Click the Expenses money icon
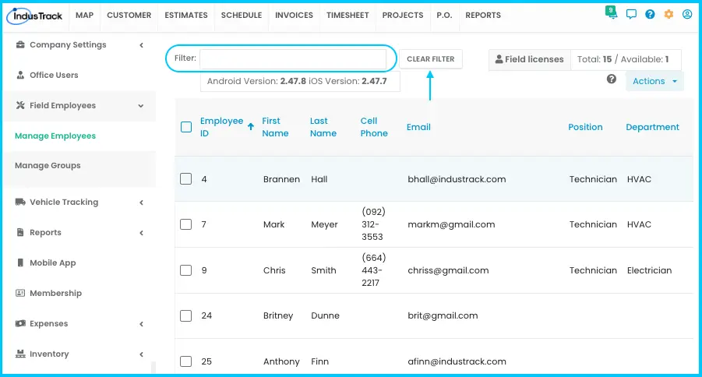This screenshot has width=702, height=377. 20,323
